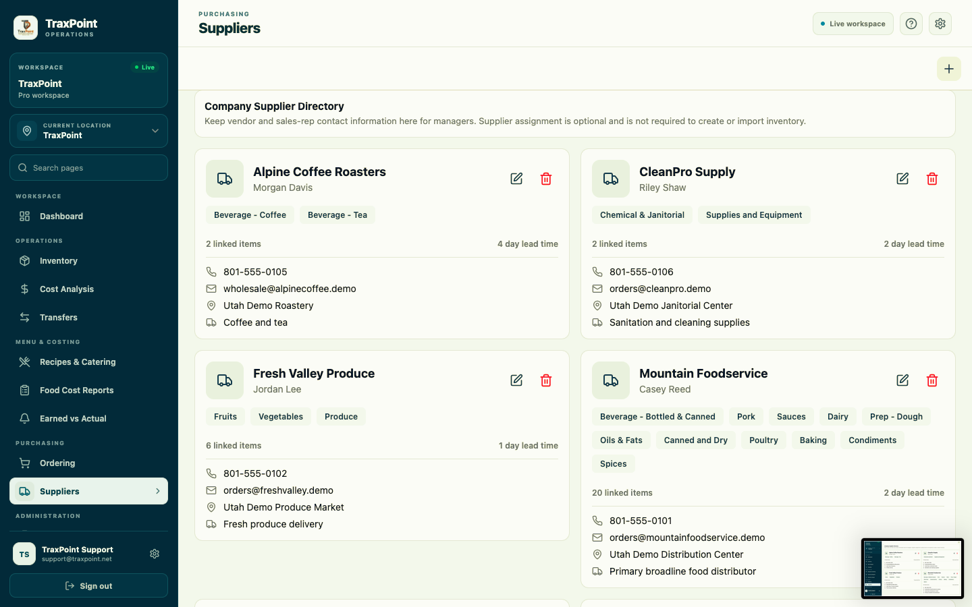Edit the CleanPro Supply supplier
Image resolution: width=972 pixels, height=607 pixels.
coord(902,179)
